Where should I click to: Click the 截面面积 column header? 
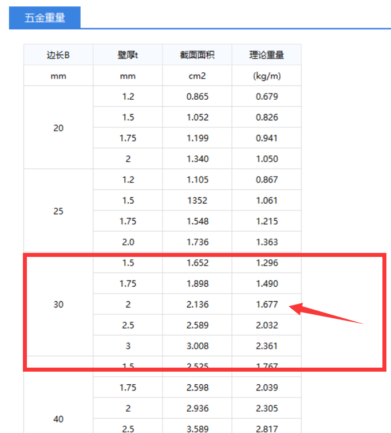197,55
